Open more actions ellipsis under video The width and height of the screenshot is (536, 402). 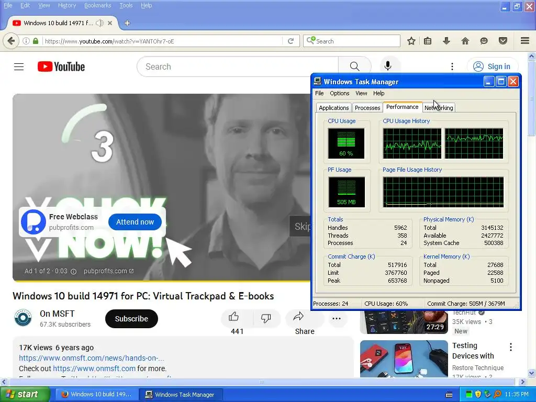[x=337, y=319]
